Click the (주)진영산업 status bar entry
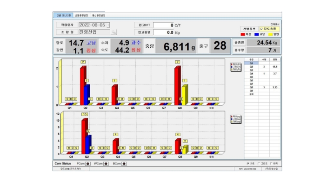Screen dimensions: 325x186 (x=271, y=169)
